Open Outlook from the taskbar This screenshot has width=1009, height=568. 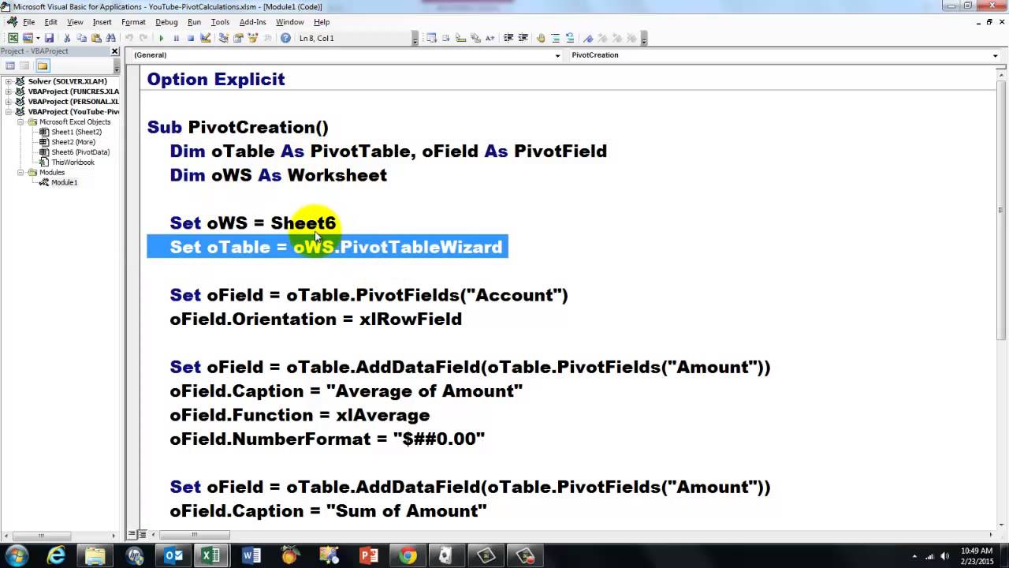(173, 555)
